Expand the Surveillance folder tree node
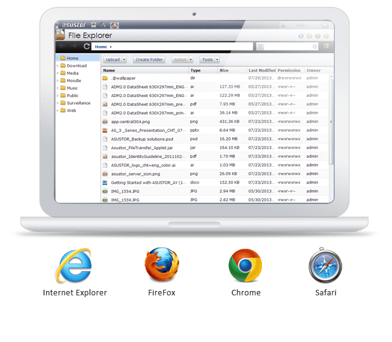Screen dimensions: 392x342 [57, 103]
